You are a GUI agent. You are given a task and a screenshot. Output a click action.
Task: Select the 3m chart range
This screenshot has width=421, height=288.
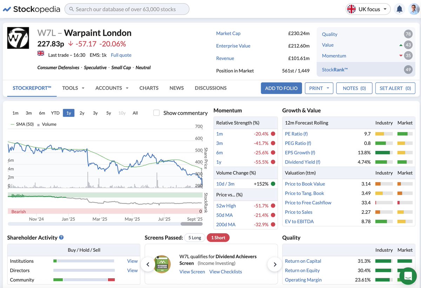(29, 113)
